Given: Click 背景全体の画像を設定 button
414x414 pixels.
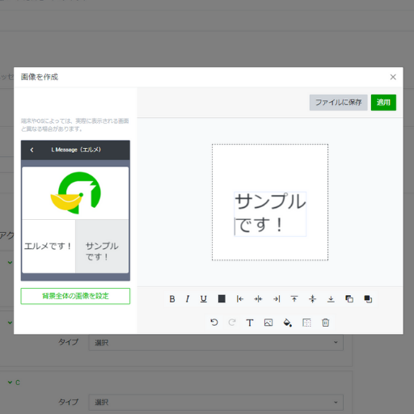Looking at the screenshot, I should tap(75, 296).
